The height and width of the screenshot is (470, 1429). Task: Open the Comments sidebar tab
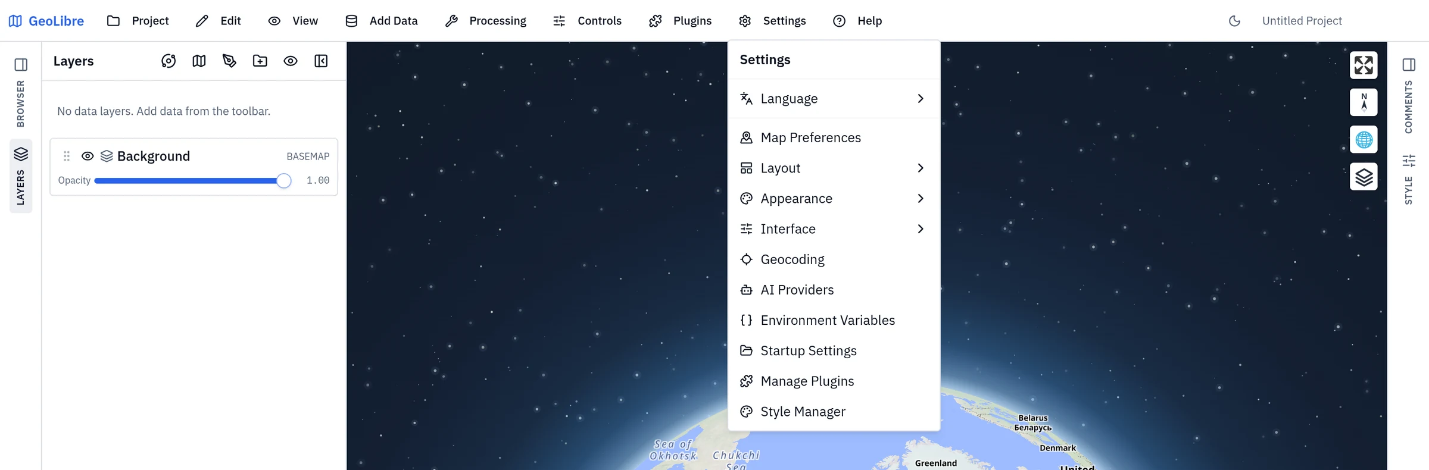click(x=1409, y=106)
